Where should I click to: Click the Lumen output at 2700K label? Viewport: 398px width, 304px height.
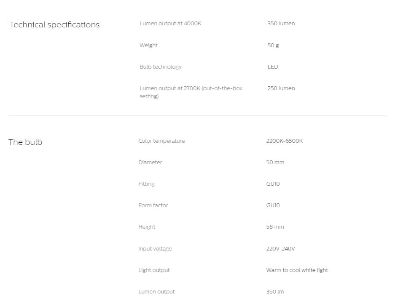click(x=191, y=92)
